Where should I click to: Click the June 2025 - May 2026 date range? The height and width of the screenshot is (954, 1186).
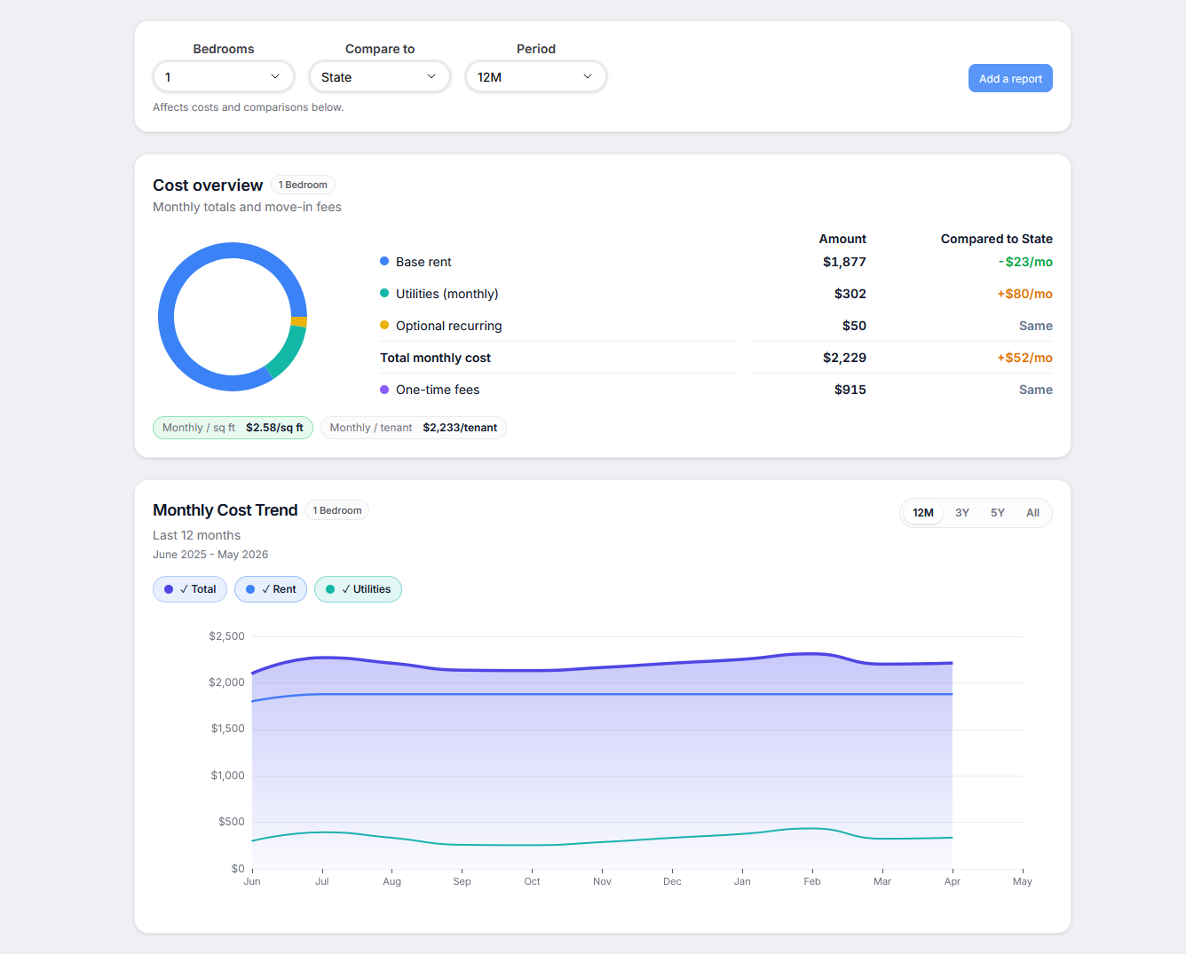coord(210,555)
